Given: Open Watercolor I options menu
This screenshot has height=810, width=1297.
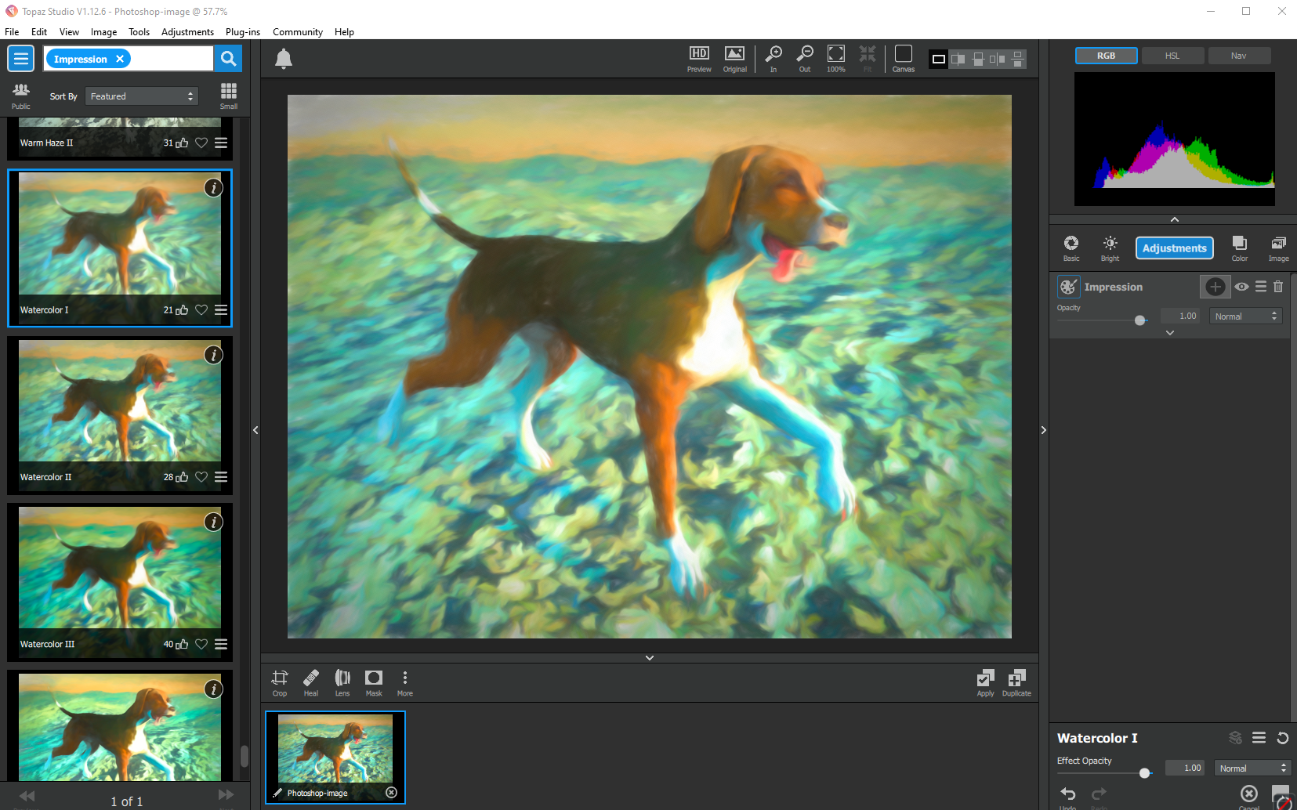Looking at the screenshot, I should click(221, 310).
